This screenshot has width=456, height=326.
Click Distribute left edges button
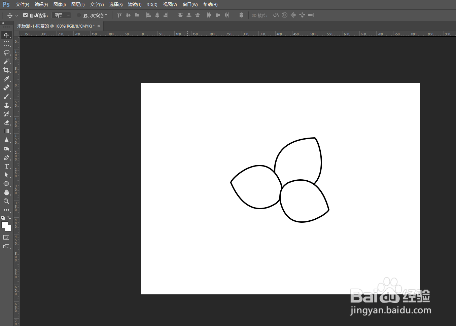(x=209, y=15)
